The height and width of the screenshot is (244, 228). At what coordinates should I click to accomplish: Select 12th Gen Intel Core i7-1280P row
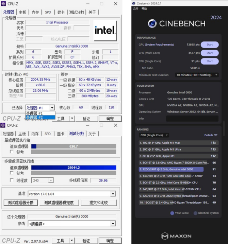click(179, 176)
